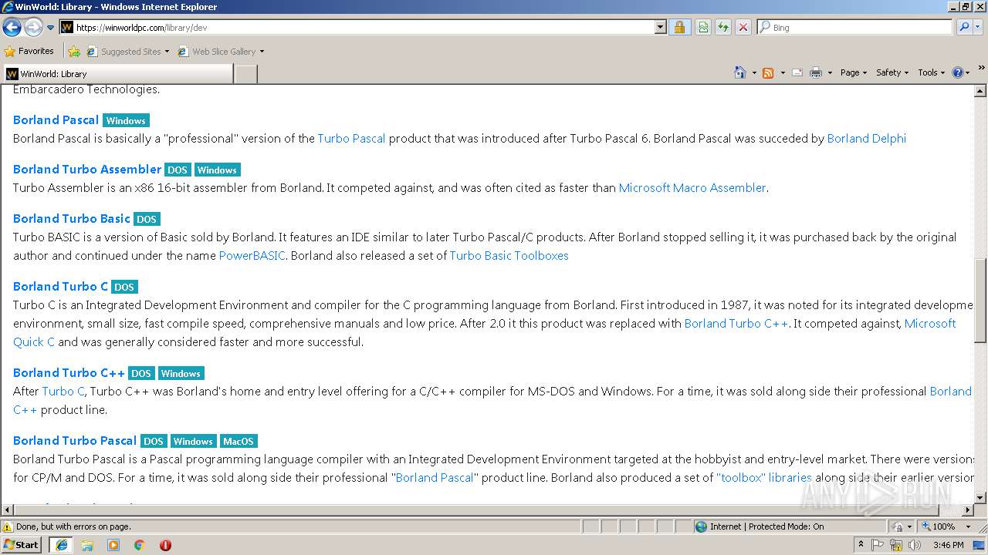Follow the Turbo Basic Toolboxes link
988x555 pixels.
click(509, 256)
